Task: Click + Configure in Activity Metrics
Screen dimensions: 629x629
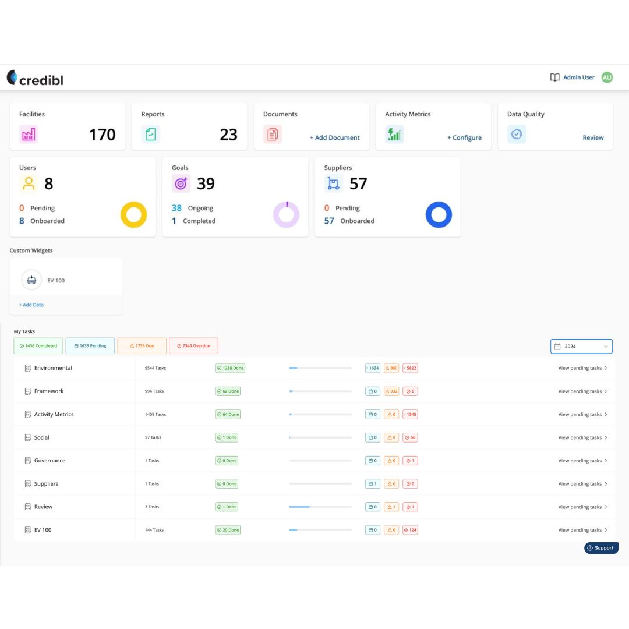Action: (x=464, y=137)
